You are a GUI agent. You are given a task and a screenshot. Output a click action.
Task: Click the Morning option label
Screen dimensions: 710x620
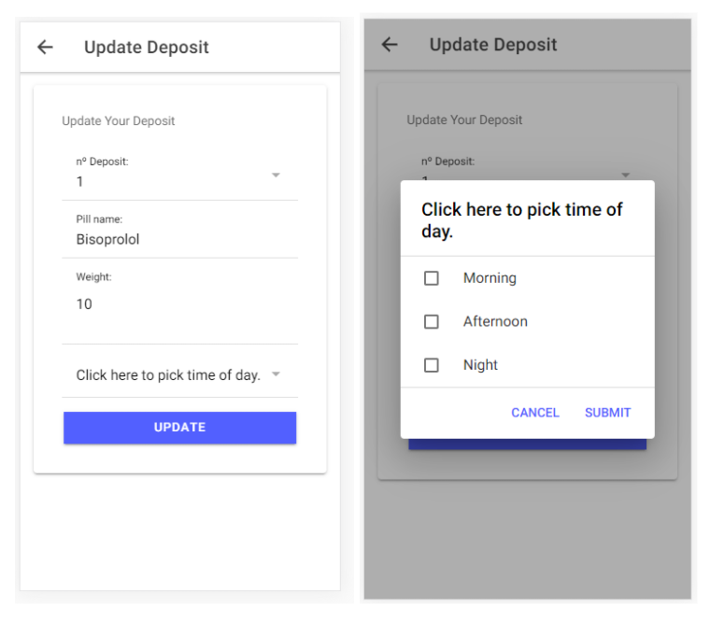pos(490,278)
